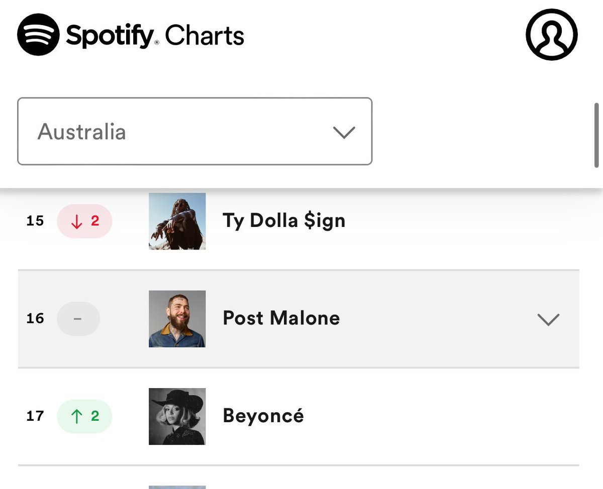Open the user profile icon

point(552,34)
